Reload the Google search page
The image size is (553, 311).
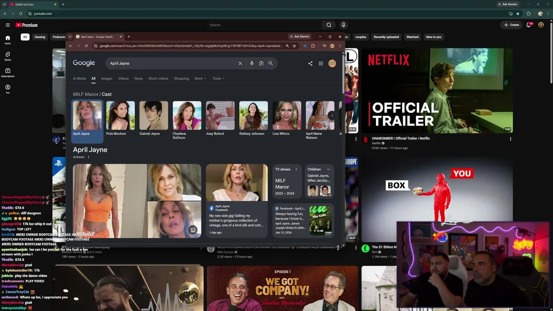pos(86,46)
